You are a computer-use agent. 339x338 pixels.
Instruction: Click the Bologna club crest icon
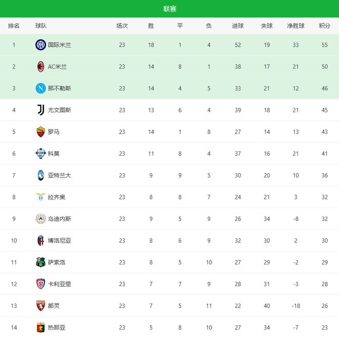[41, 240]
